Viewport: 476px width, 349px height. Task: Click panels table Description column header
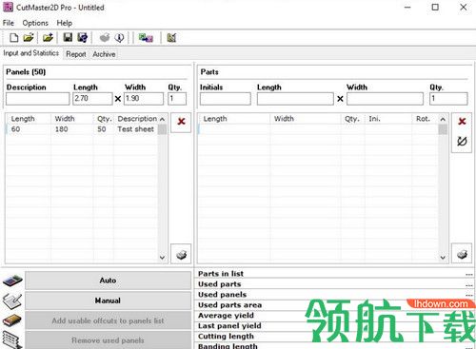[x=136, y=119]
